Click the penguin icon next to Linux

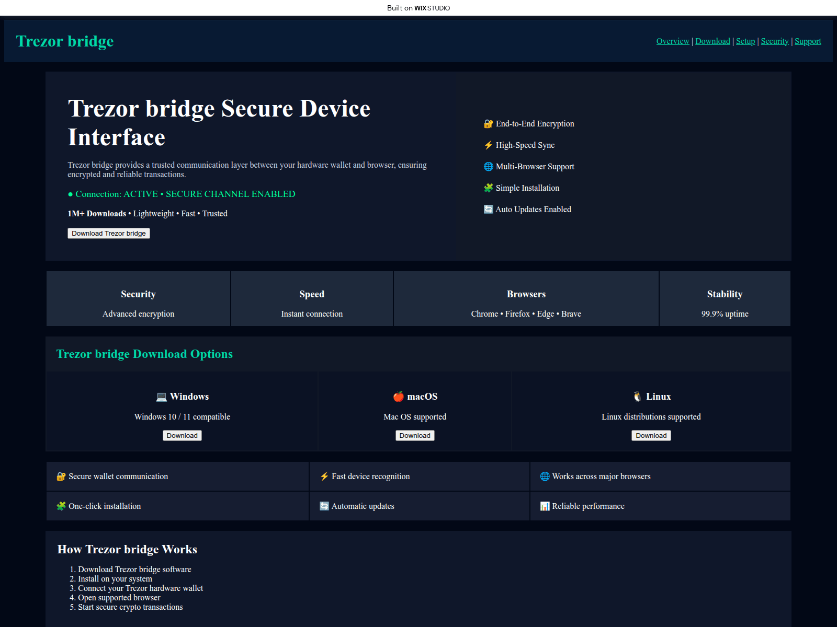[637, 397]
